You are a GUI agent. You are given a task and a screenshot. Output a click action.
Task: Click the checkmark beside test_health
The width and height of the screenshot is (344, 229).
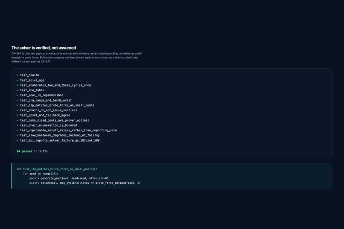tap(17, 75)
